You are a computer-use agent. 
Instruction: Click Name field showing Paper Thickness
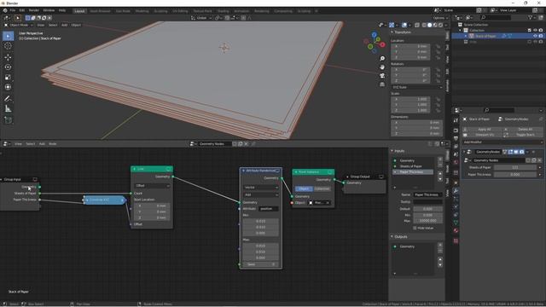[427, 194]
